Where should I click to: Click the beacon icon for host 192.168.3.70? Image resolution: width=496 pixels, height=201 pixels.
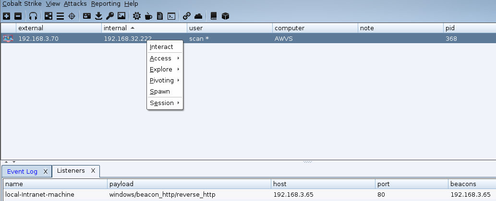[x=8, y=38]
